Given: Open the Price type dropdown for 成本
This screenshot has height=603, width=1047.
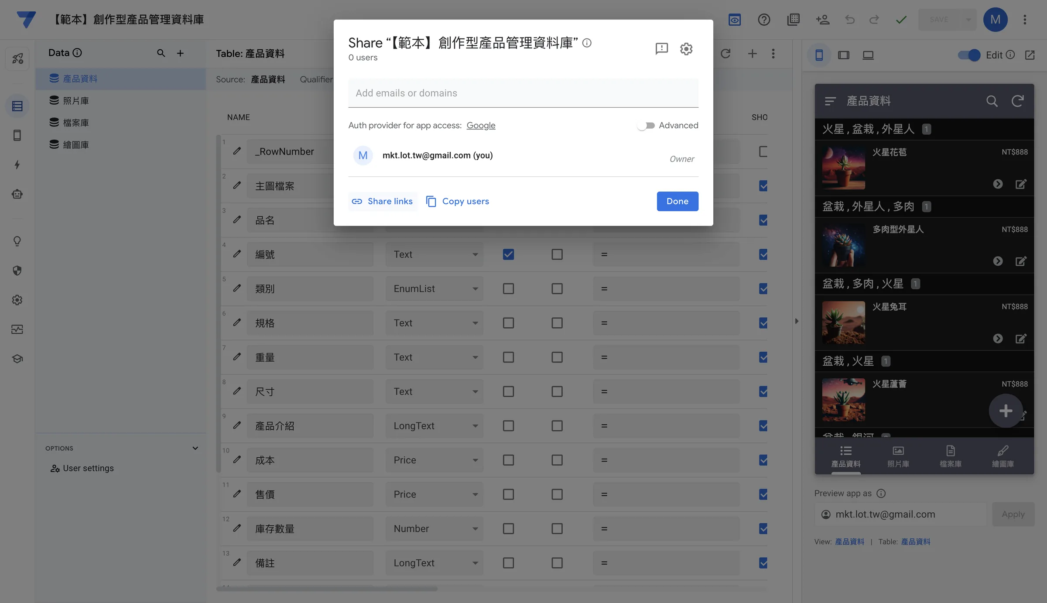Looking at the screenshot, I should pyautogui.click(x=435, y=460).
